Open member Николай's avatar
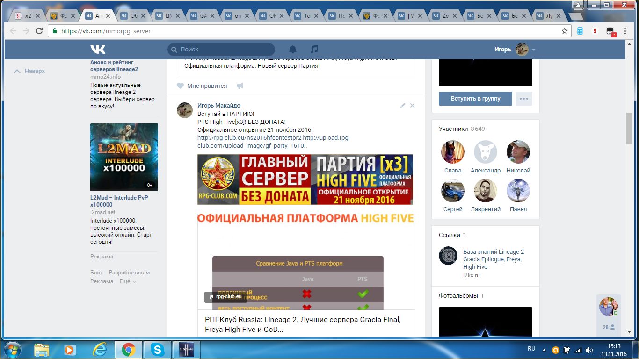Image resolution: width=639 pixels, height=359 pixels. 518,152
